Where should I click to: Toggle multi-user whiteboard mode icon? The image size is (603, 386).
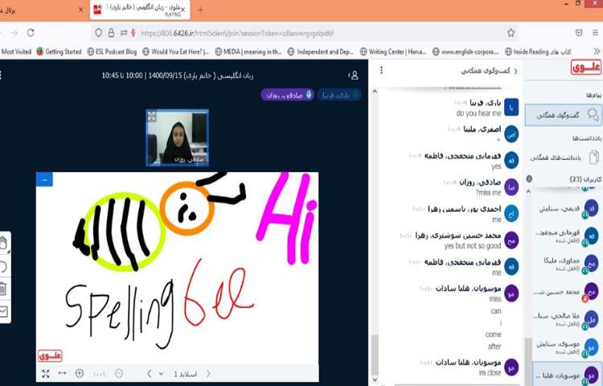(x=3, y=311)
